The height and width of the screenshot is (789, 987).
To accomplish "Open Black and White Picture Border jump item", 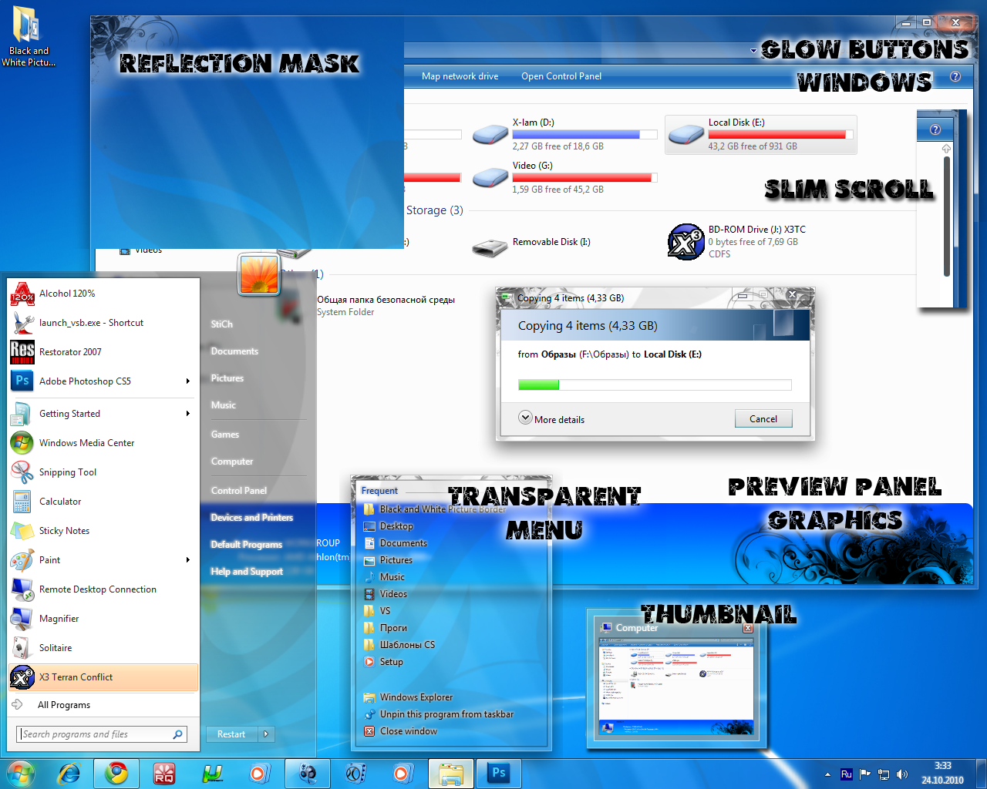I will coord(433,509).
